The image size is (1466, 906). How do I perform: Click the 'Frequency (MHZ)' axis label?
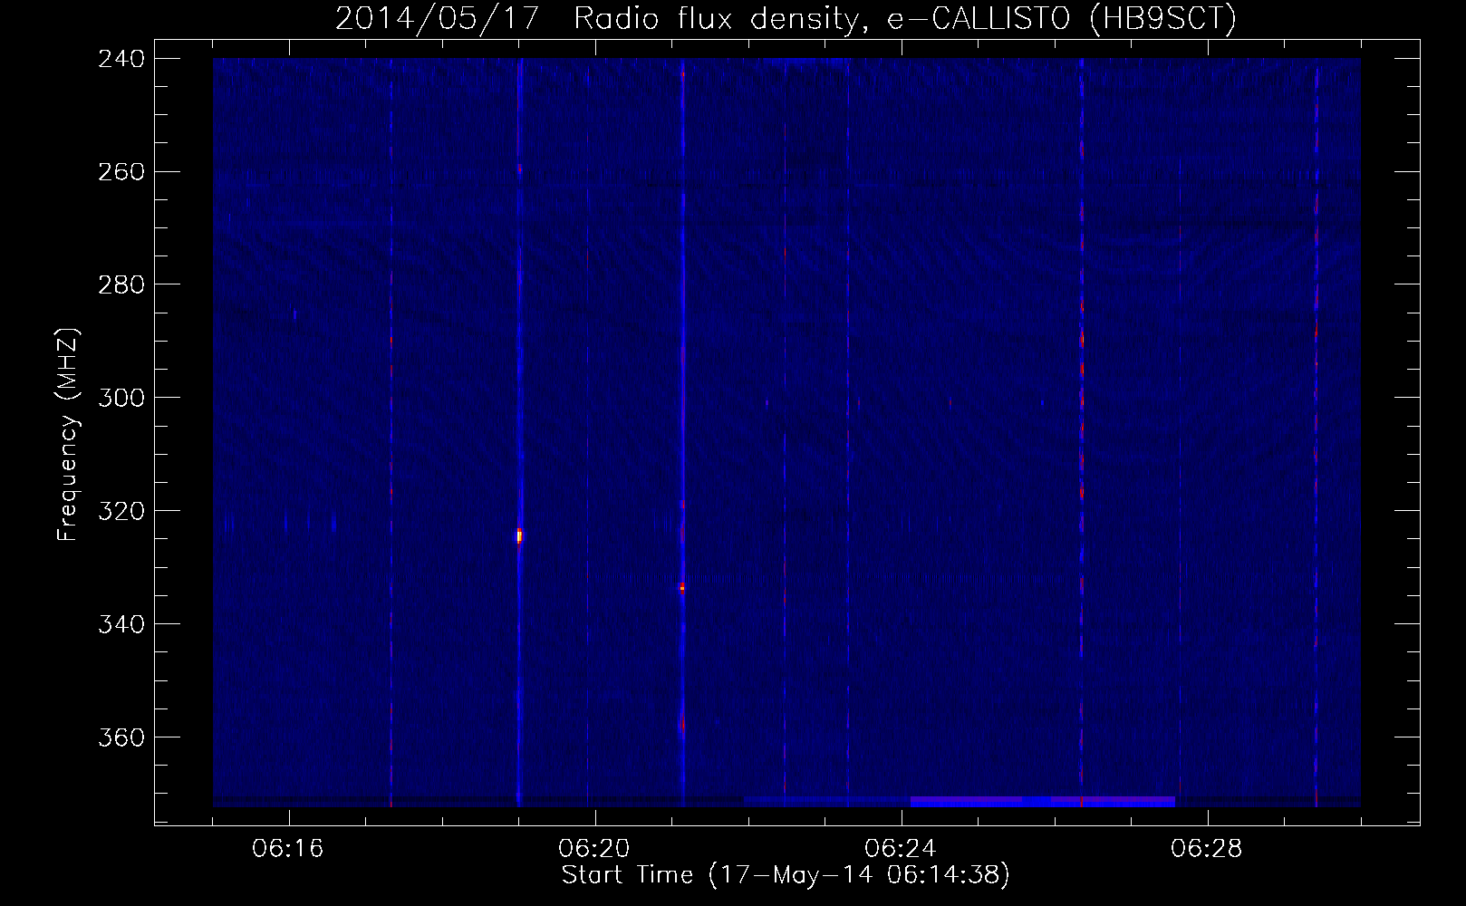click(x=68, y=435)
